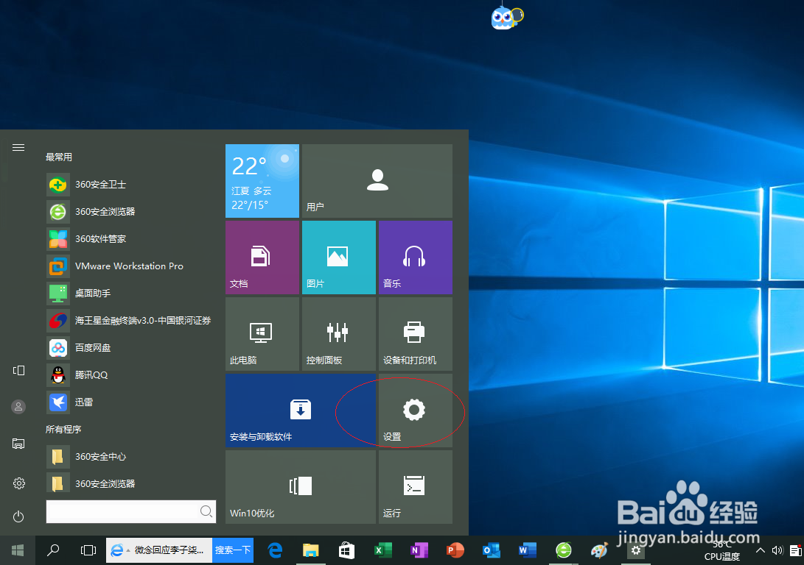Open Microsoft Edge from taskbar
The height and width of the screenshot is (565, 804).
click(276, 550)
